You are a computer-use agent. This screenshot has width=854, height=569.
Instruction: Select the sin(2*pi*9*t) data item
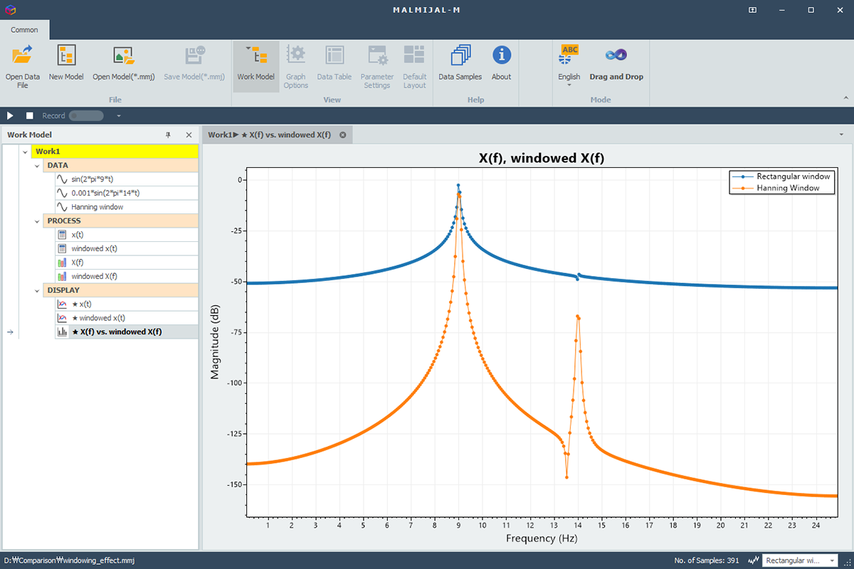(x=127, y=179)
